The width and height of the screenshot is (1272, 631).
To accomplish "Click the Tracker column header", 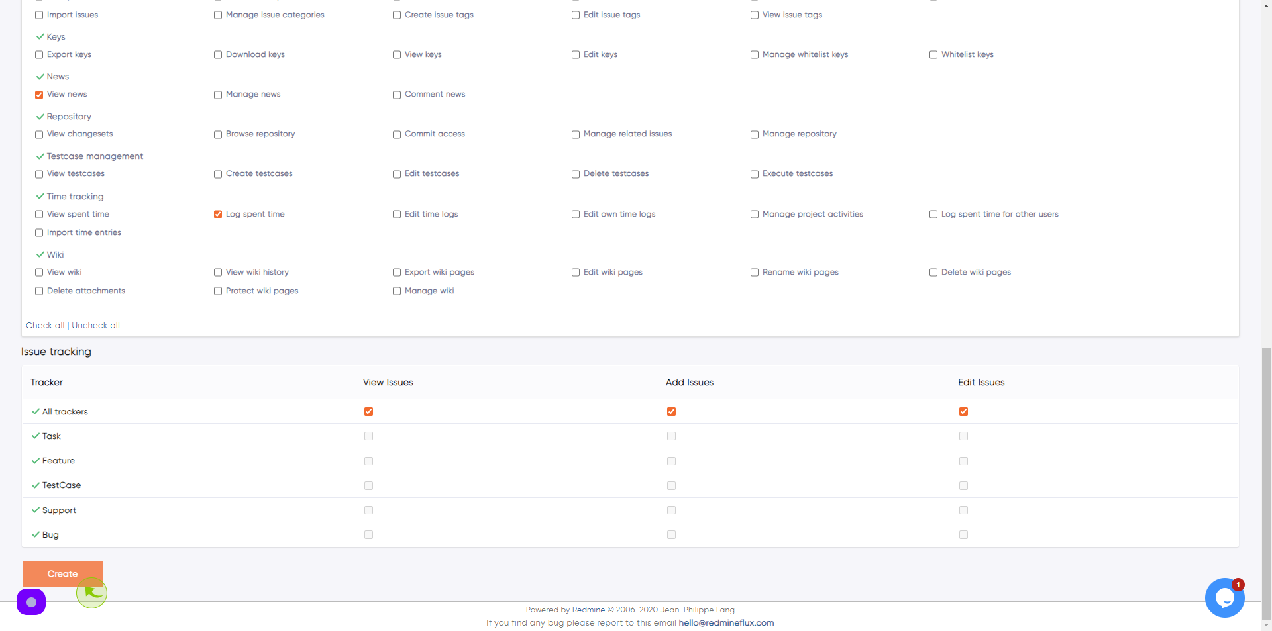I will [x=46, y=382].
